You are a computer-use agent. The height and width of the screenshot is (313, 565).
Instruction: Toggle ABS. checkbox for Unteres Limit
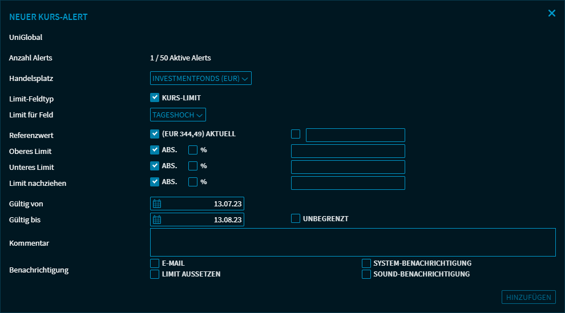[x=155, y=166]
